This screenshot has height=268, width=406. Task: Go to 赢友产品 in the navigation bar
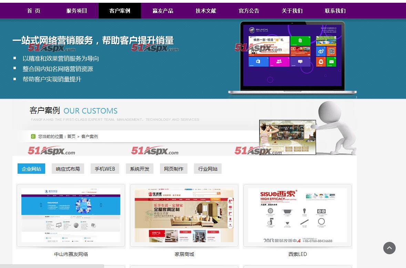[x=163, y=11]
